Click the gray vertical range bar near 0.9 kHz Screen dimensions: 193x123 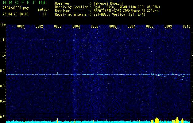[6, 71]
